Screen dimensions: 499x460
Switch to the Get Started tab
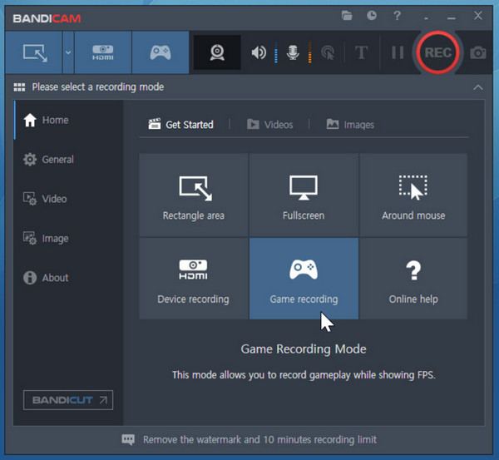(180, 125)
